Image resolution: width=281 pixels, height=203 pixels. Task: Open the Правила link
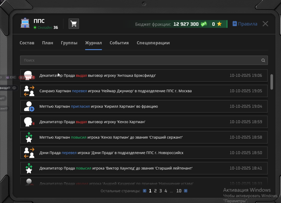(245, 24)
